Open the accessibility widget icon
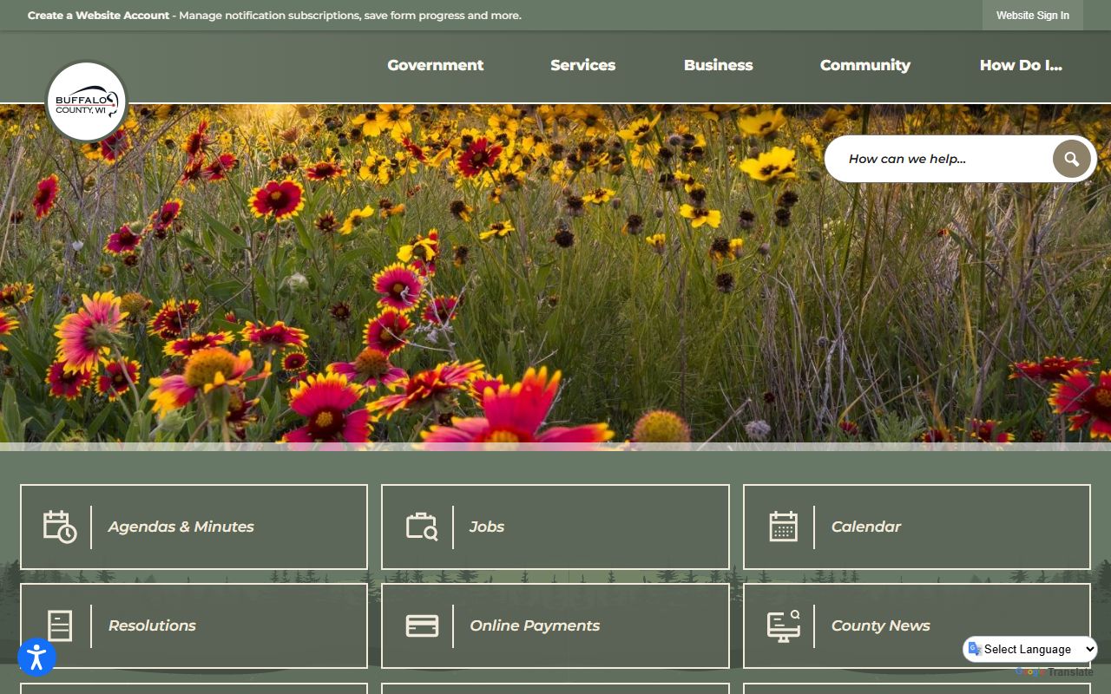This screenshot has height=694, width=1111. point(36,657)
